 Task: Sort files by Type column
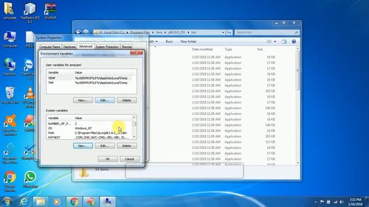(x=228, y=49)
